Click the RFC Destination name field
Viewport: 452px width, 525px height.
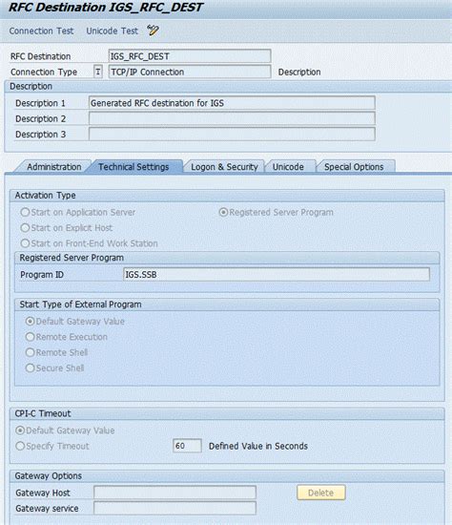point(190,56)
